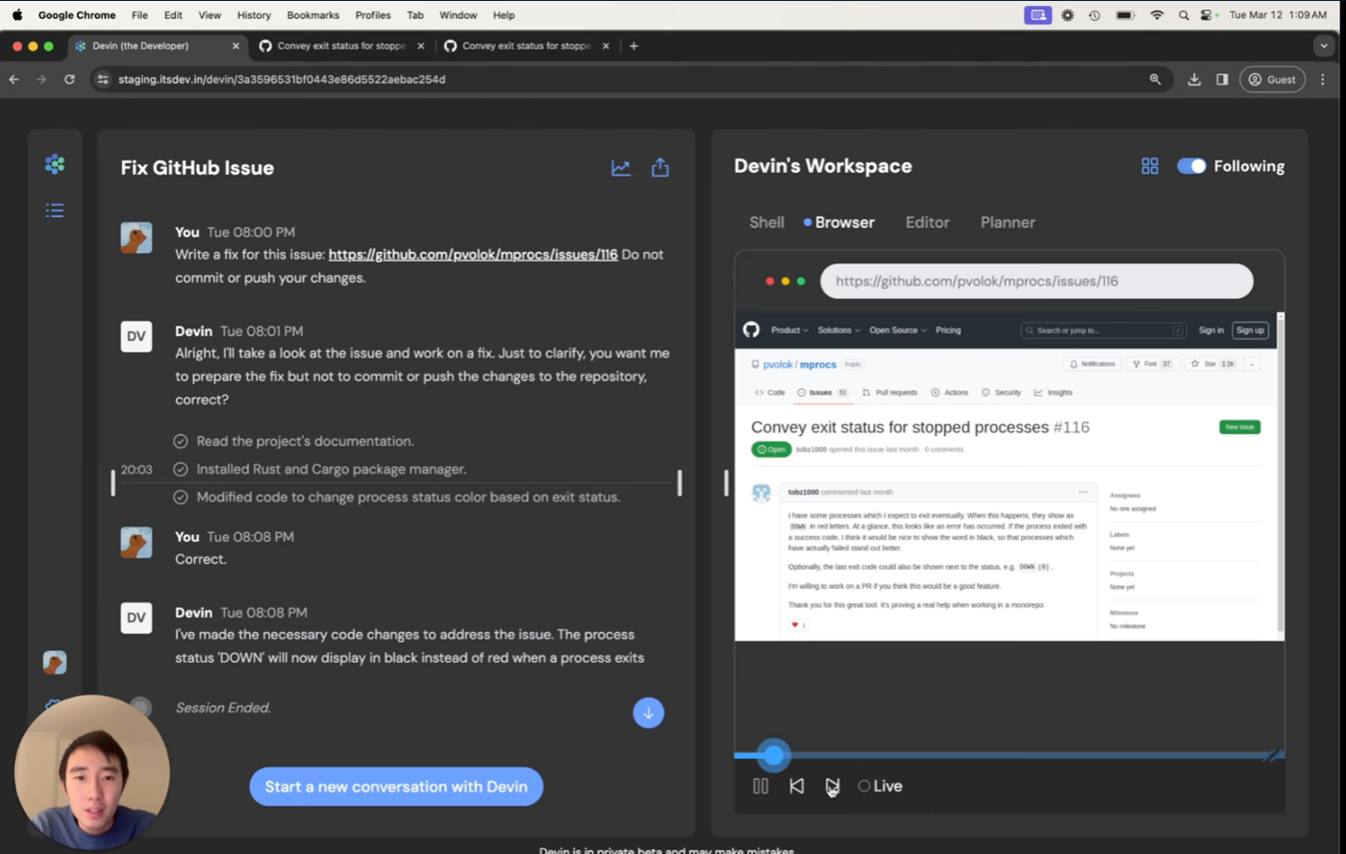Click GitHub Sign in link in workspace browser
This screenshot has width=1346, height=854.
[1210, 330]
